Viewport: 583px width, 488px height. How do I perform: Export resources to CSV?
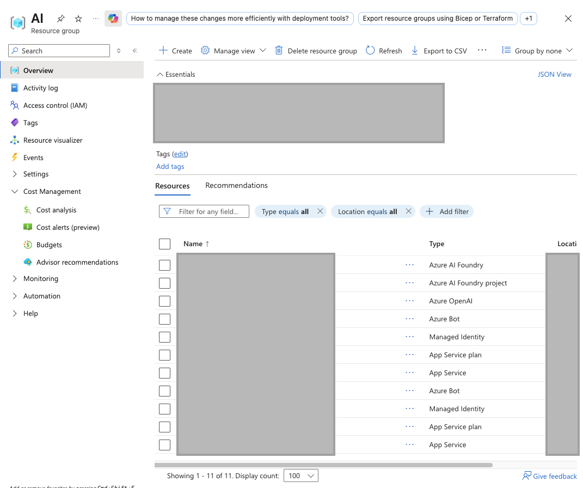click(x=439, y=51)
